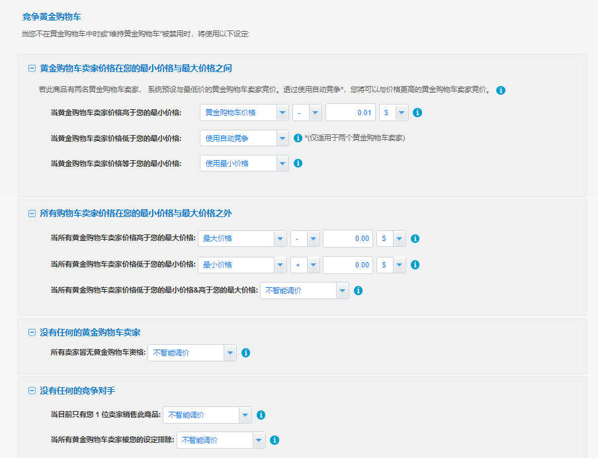Viewport: 598px width, 458px height.
Task: Click info icon beside 使用最小价格 dropdown
Action: coord(298,163)
